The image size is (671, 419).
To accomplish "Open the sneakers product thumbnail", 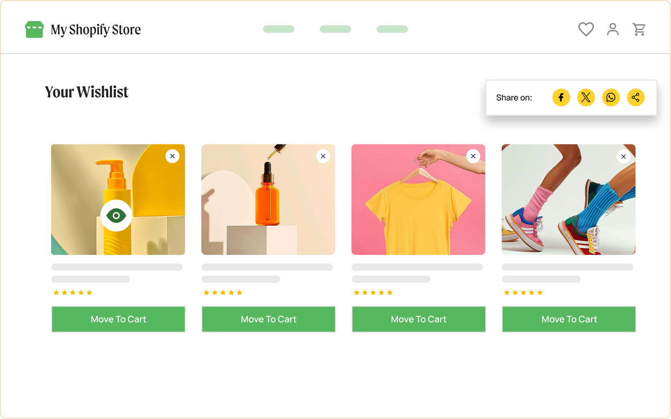I will (568, 199).
